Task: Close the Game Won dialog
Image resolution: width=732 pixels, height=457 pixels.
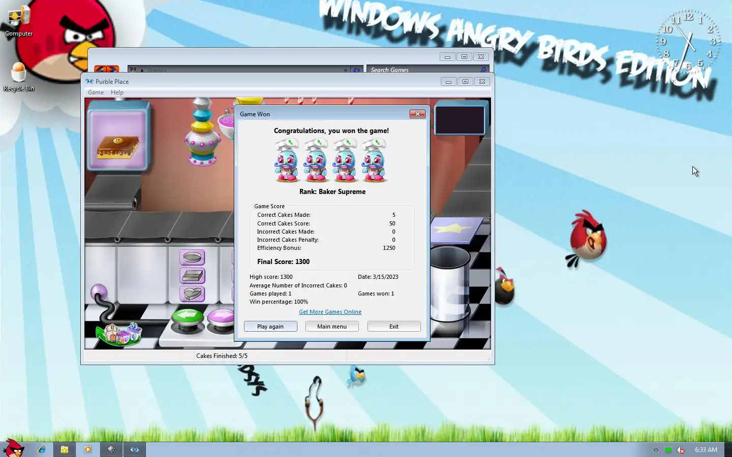Action: 417,114
